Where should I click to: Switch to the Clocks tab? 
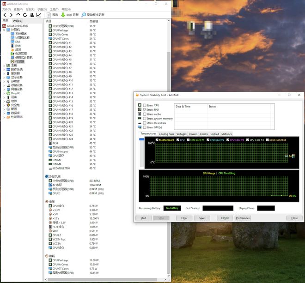[204, 134]
